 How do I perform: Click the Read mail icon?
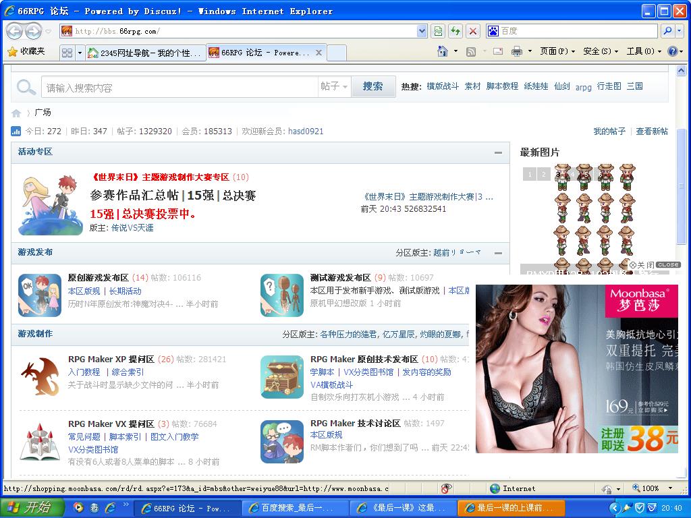tap(498, 51)
